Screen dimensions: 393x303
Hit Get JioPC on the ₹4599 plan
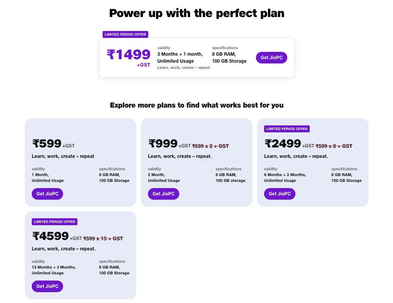tap(47, 286)
